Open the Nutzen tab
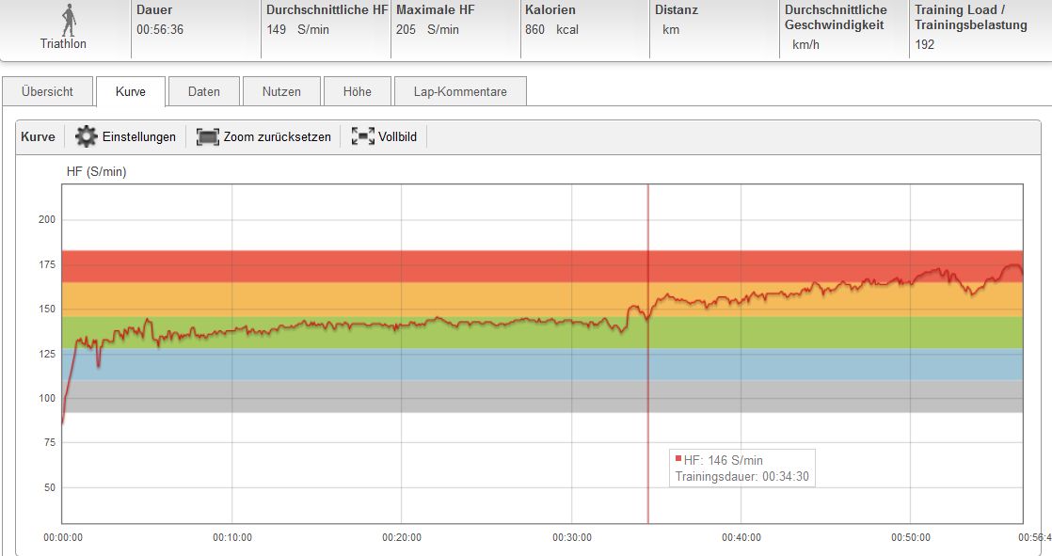Viewport: 1052px width, 556px height. coord(281,91)
